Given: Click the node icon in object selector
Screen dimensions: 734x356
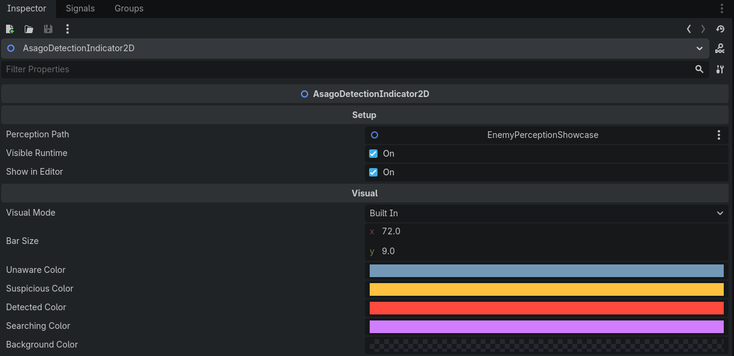Looking at the screenshot, I should click(11, 48).
